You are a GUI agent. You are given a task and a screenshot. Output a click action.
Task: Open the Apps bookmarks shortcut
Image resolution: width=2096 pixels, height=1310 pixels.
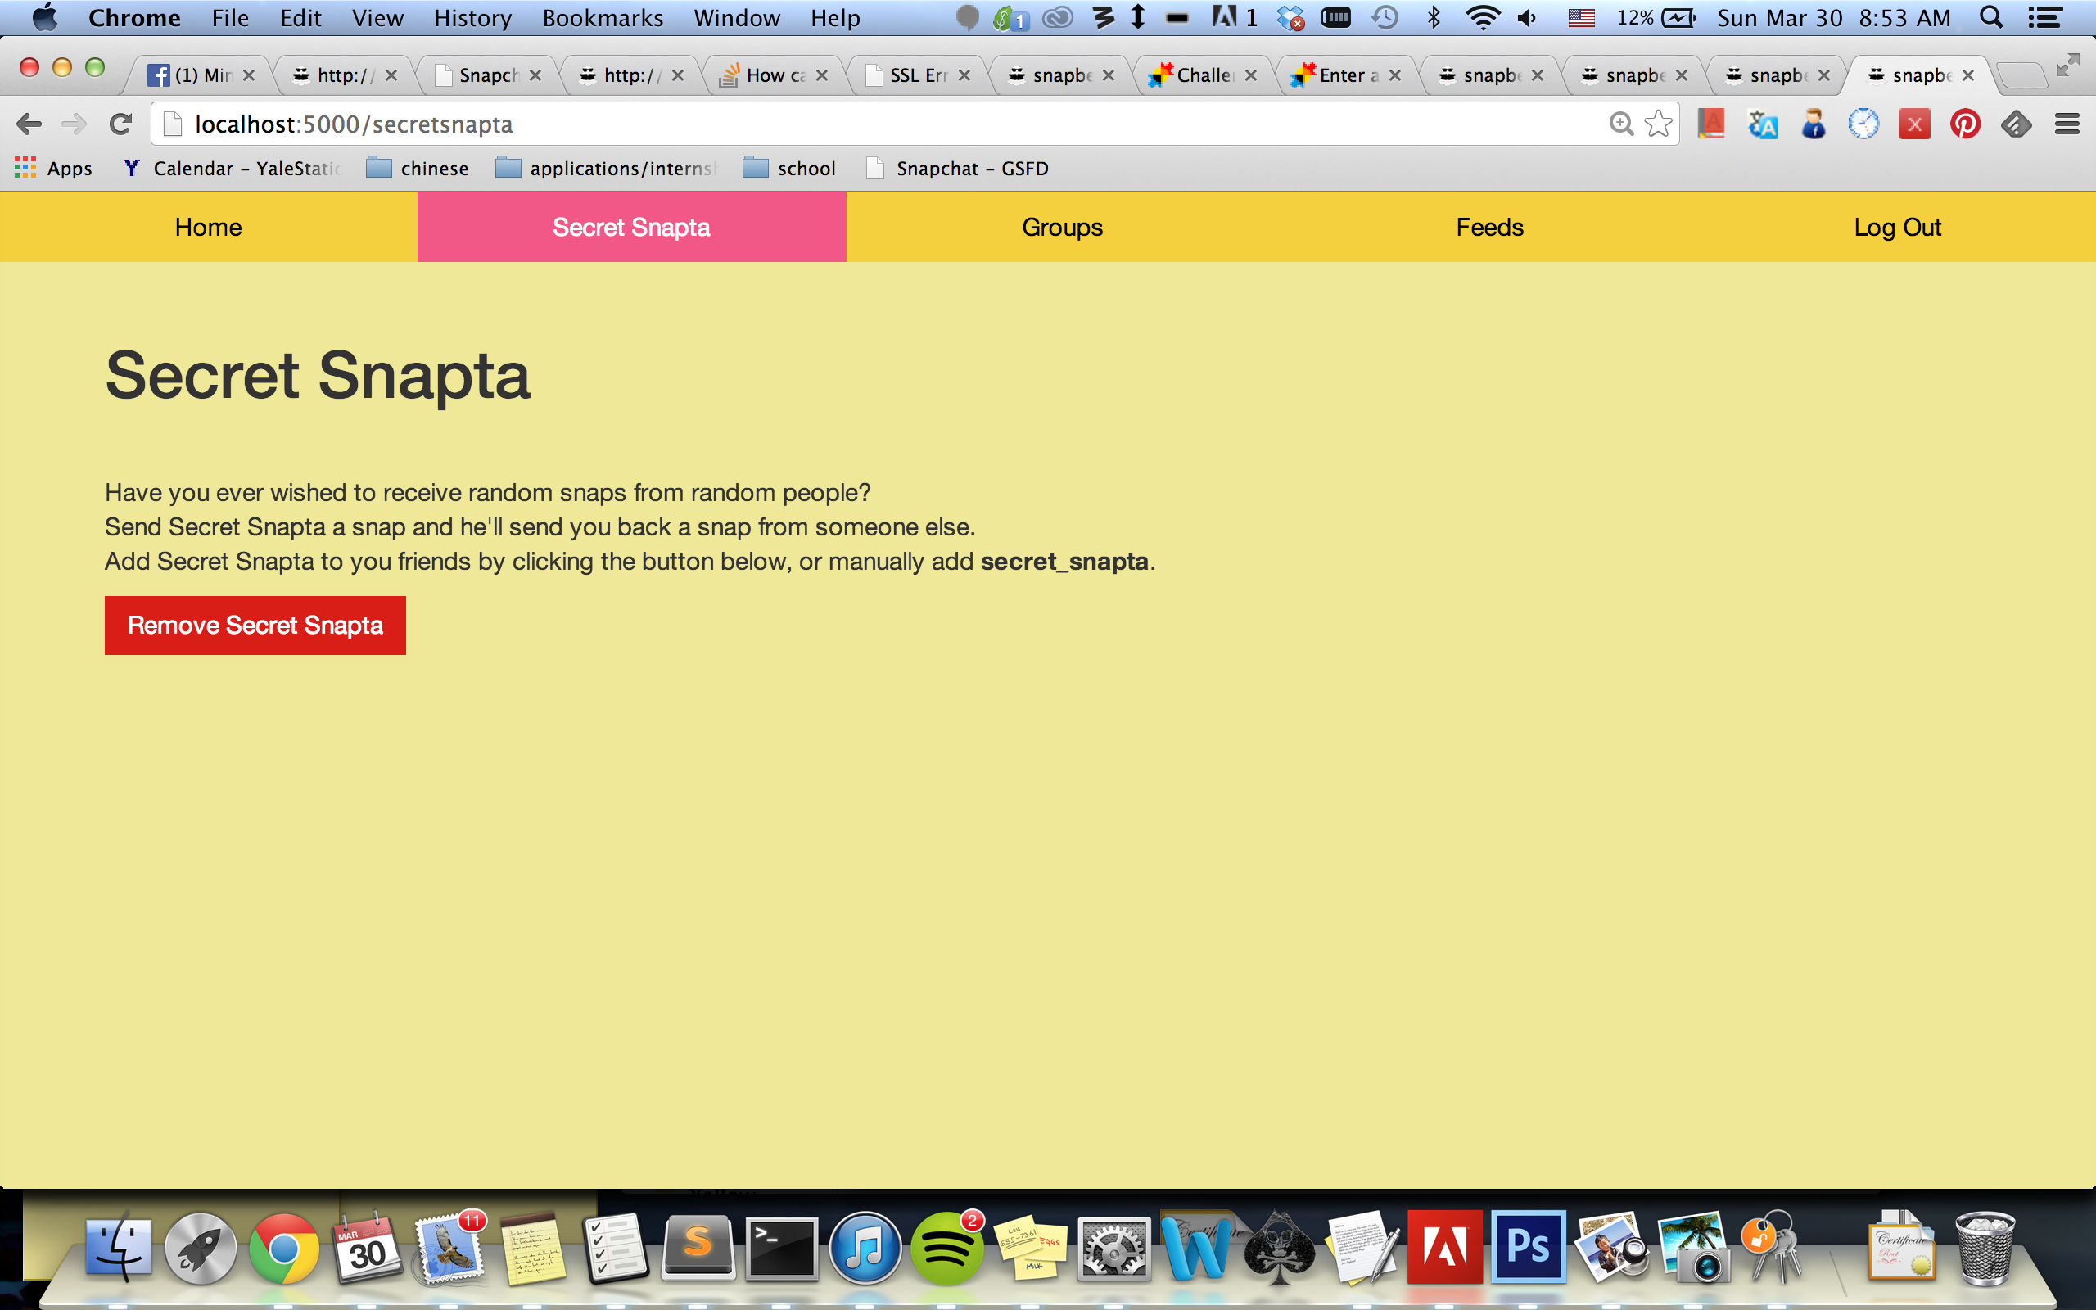point(54,168)
